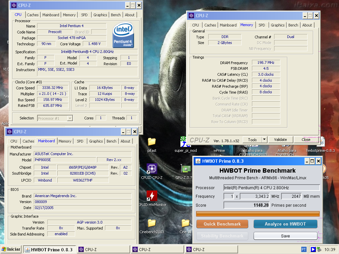Switch to Caches tab in top-left CPU-Z window
The width and height of the screenshot is (339, 254).
(33, 15)
